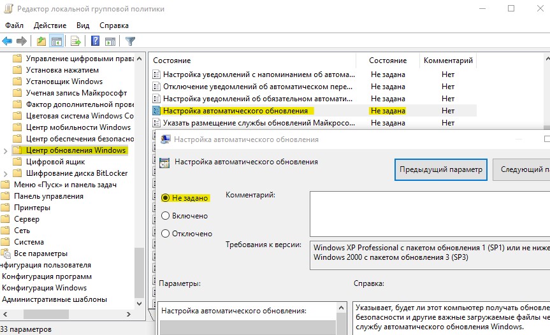Click the Group Policy Editor title bar icon
The width and height of the screenshot is (550, 335).
point(8,8)
